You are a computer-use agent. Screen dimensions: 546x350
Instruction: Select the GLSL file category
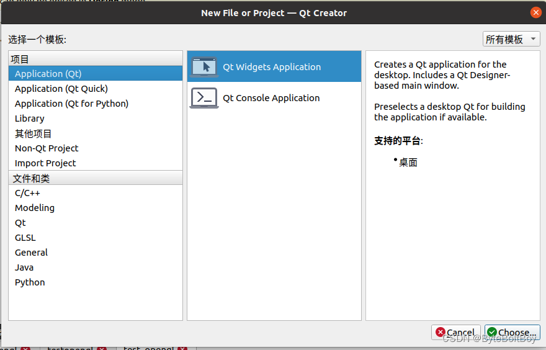pyautogui.click(x=96, y=238)
